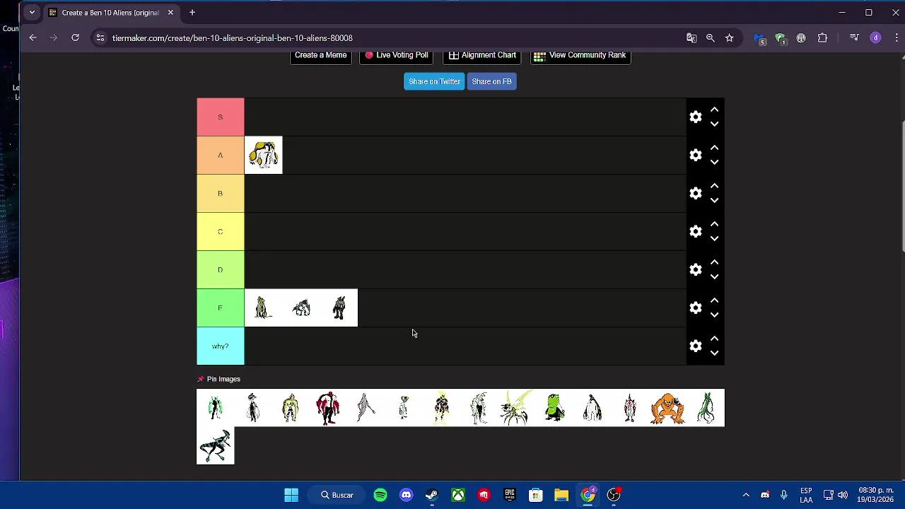Go back to previous page
Screen dimensions: 905x509
click(x=33, y=37)
